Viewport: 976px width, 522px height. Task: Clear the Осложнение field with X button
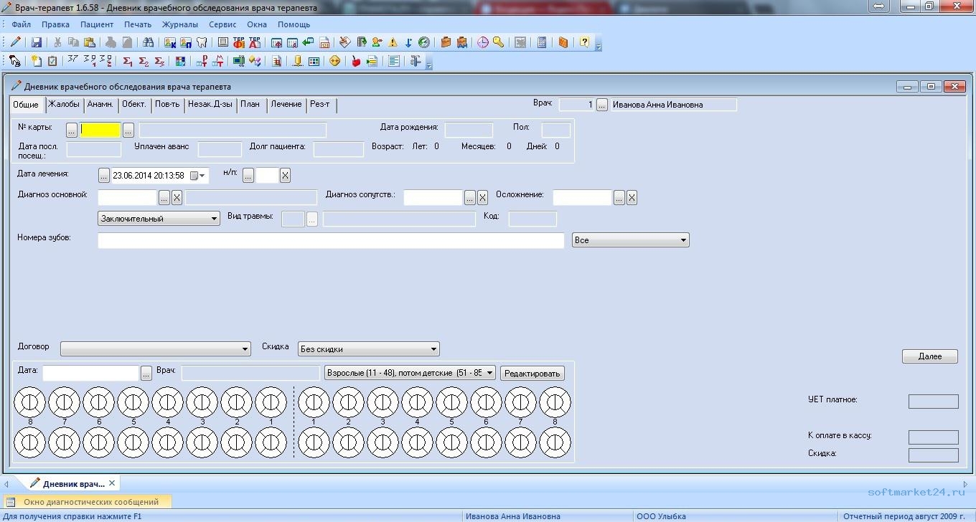(x=632, y=197)
